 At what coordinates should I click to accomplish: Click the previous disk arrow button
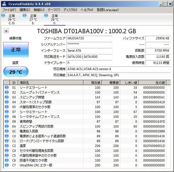[6, 31]
